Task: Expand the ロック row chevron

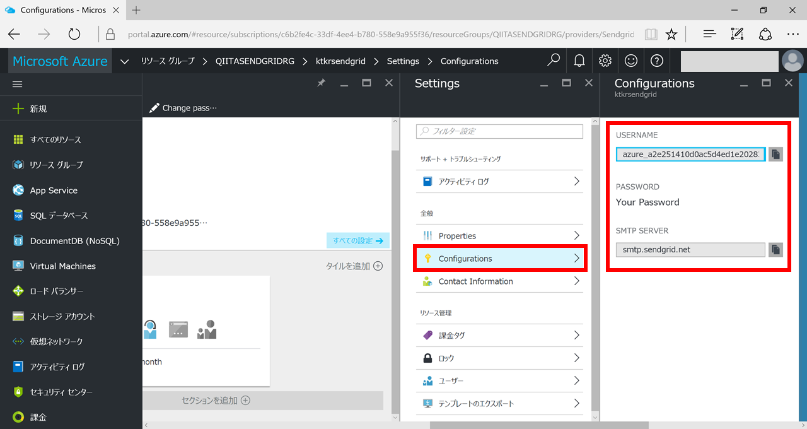Action: coord(576,358)
